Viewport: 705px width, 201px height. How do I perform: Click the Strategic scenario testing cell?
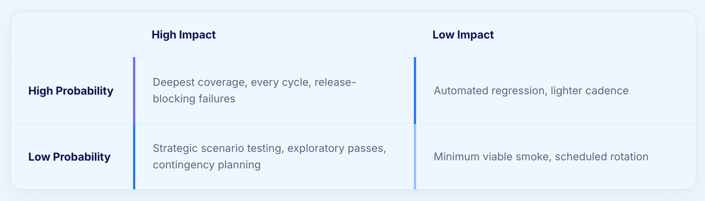click(x=274, y=157)
